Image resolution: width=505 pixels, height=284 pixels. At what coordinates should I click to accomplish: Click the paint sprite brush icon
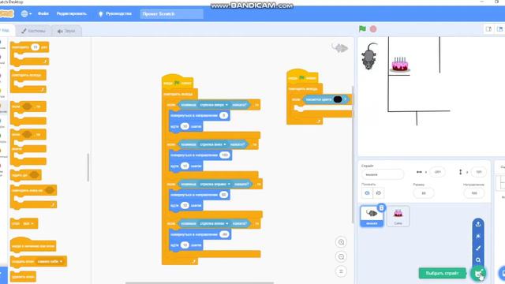pyautogui.click(x=478, y=248)
